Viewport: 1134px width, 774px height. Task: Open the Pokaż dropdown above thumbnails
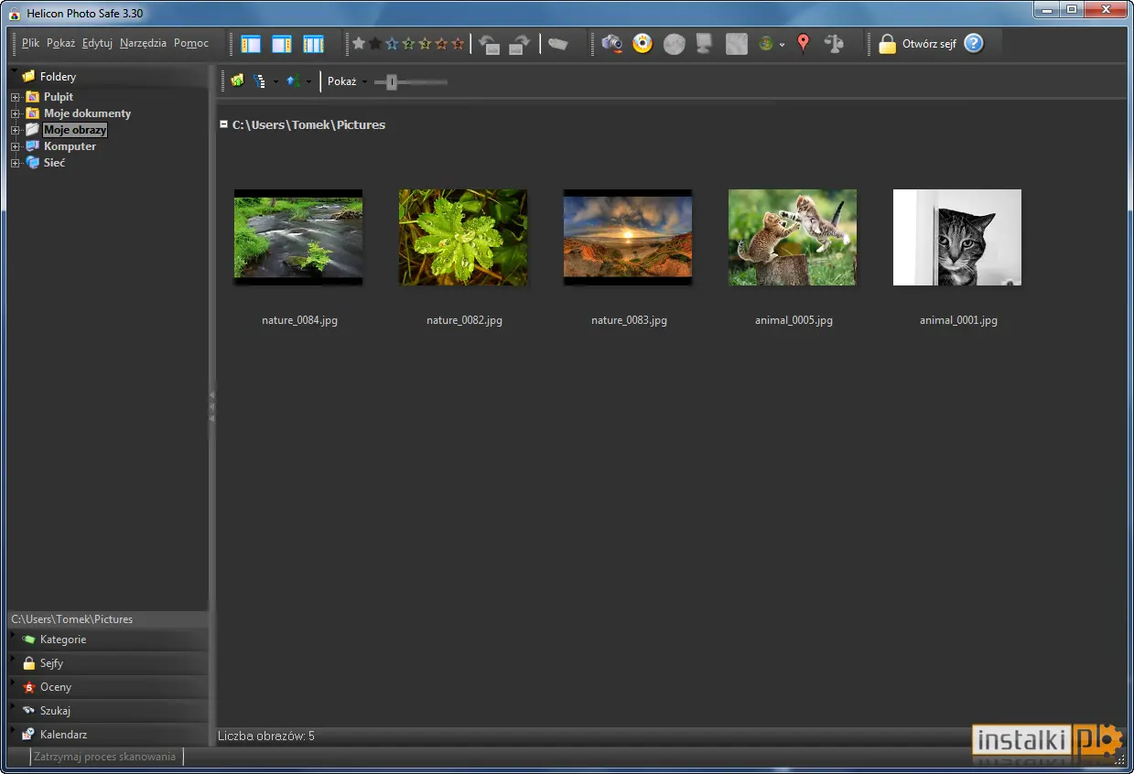pos(347,81)
